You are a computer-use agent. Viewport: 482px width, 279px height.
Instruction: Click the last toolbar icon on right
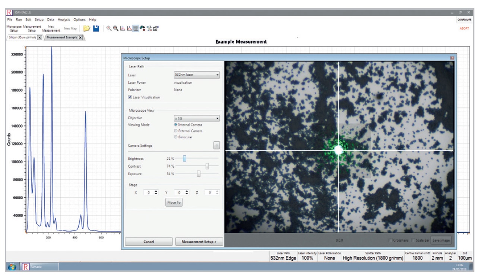tap(156, 28)
